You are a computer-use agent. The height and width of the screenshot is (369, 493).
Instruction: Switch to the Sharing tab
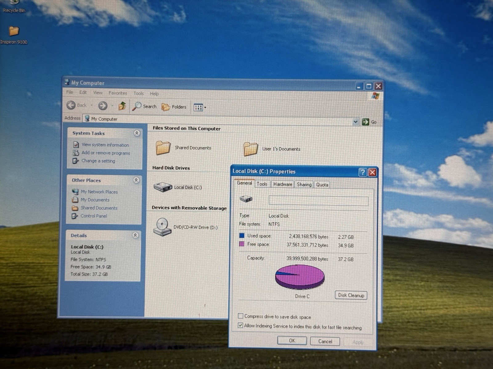click(304, 184)
